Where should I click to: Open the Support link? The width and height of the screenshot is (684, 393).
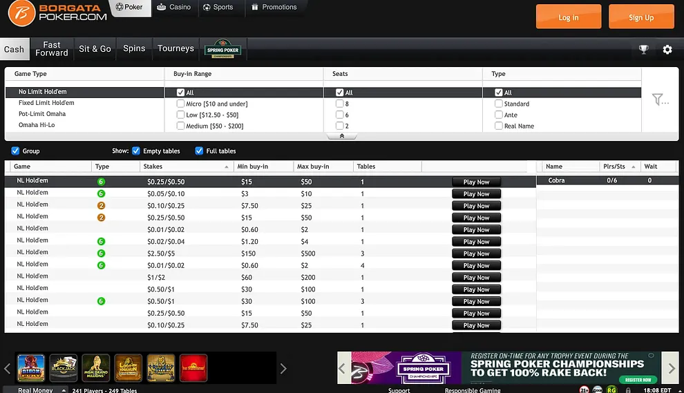(x=399, y=390)
